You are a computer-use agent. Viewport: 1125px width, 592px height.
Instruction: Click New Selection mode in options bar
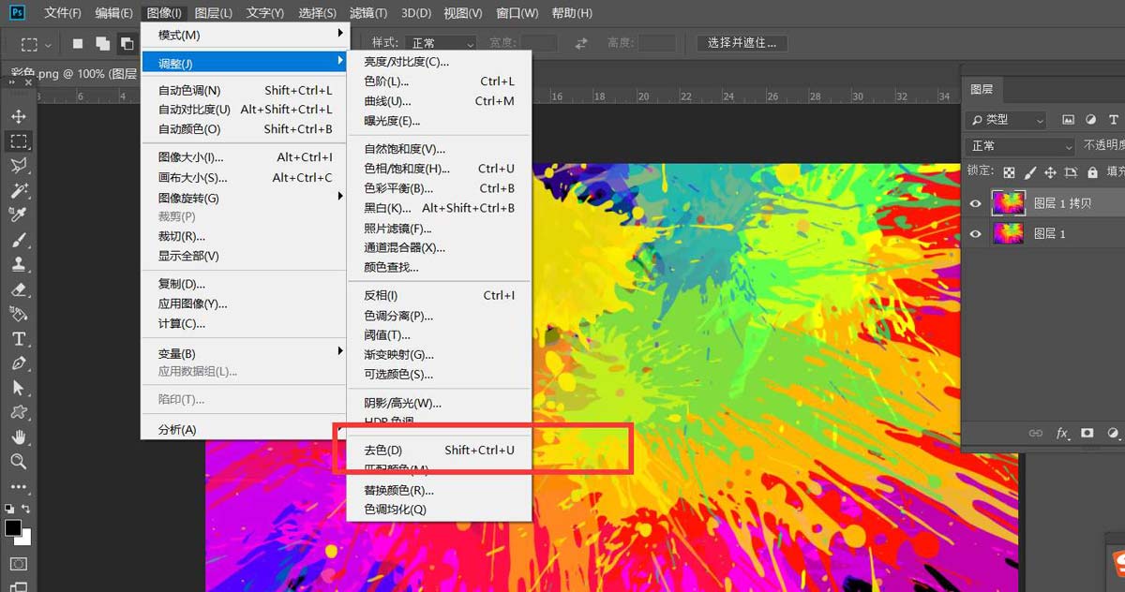point(78,43)
